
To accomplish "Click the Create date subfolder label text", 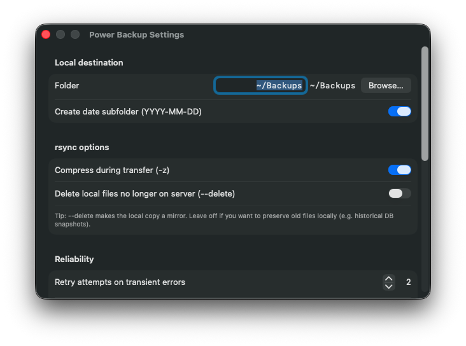I will pyautogui.click(x=128, y=111).
